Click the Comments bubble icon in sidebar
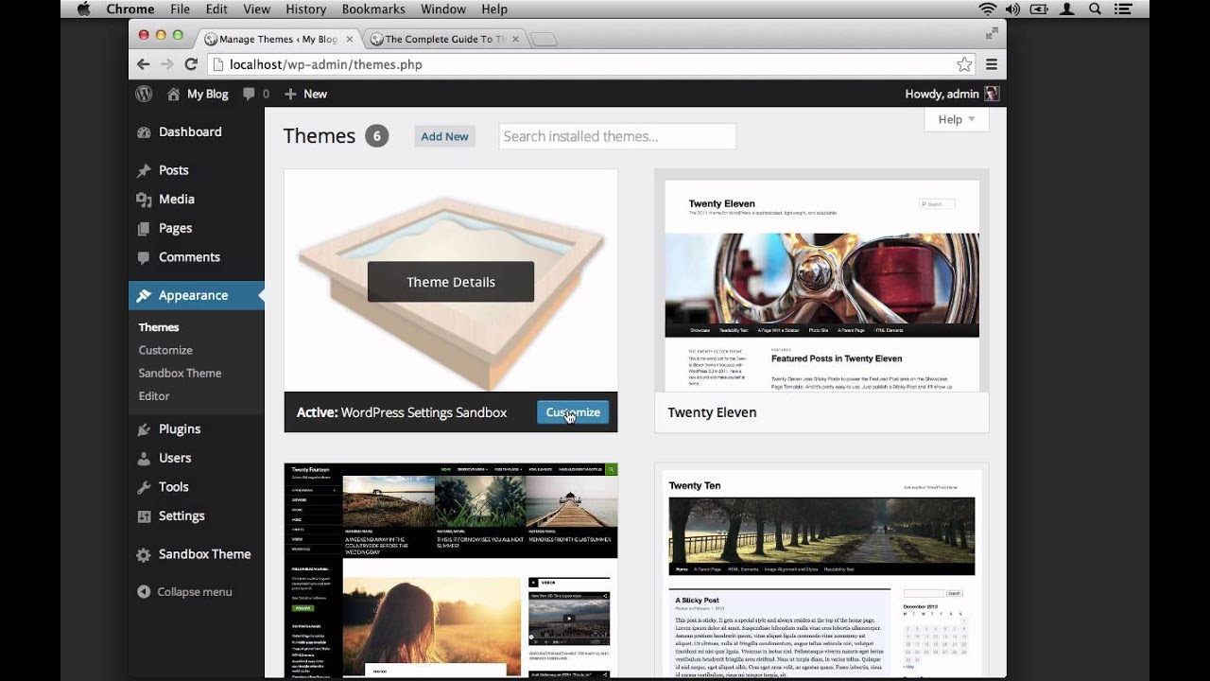The height and width of the screenshot is (681, 1210). tap(144, 257)
